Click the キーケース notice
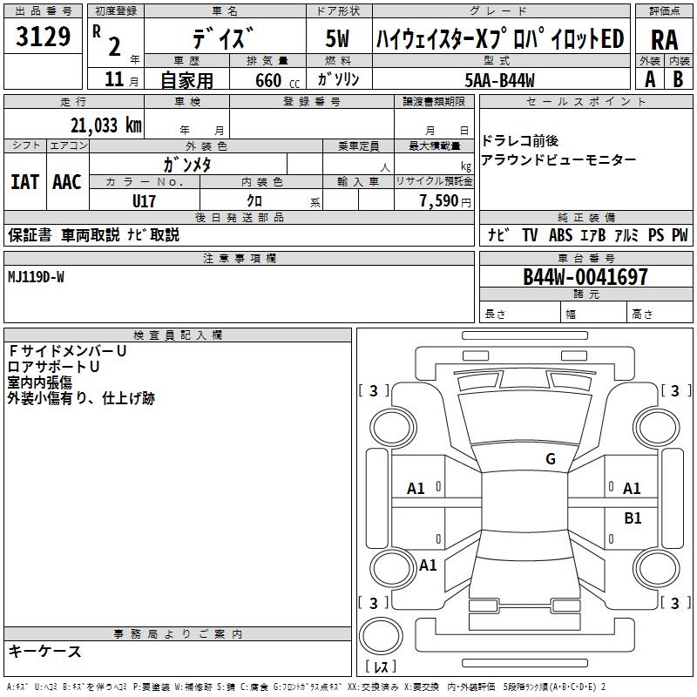Viewport: 697px width, 697px height. click(x=45, y=651)
